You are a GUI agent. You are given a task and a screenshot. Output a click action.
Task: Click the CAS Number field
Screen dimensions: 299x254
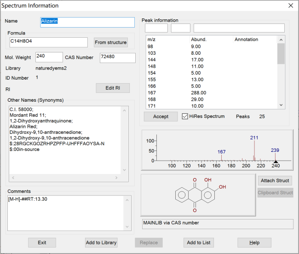(117, 58)
